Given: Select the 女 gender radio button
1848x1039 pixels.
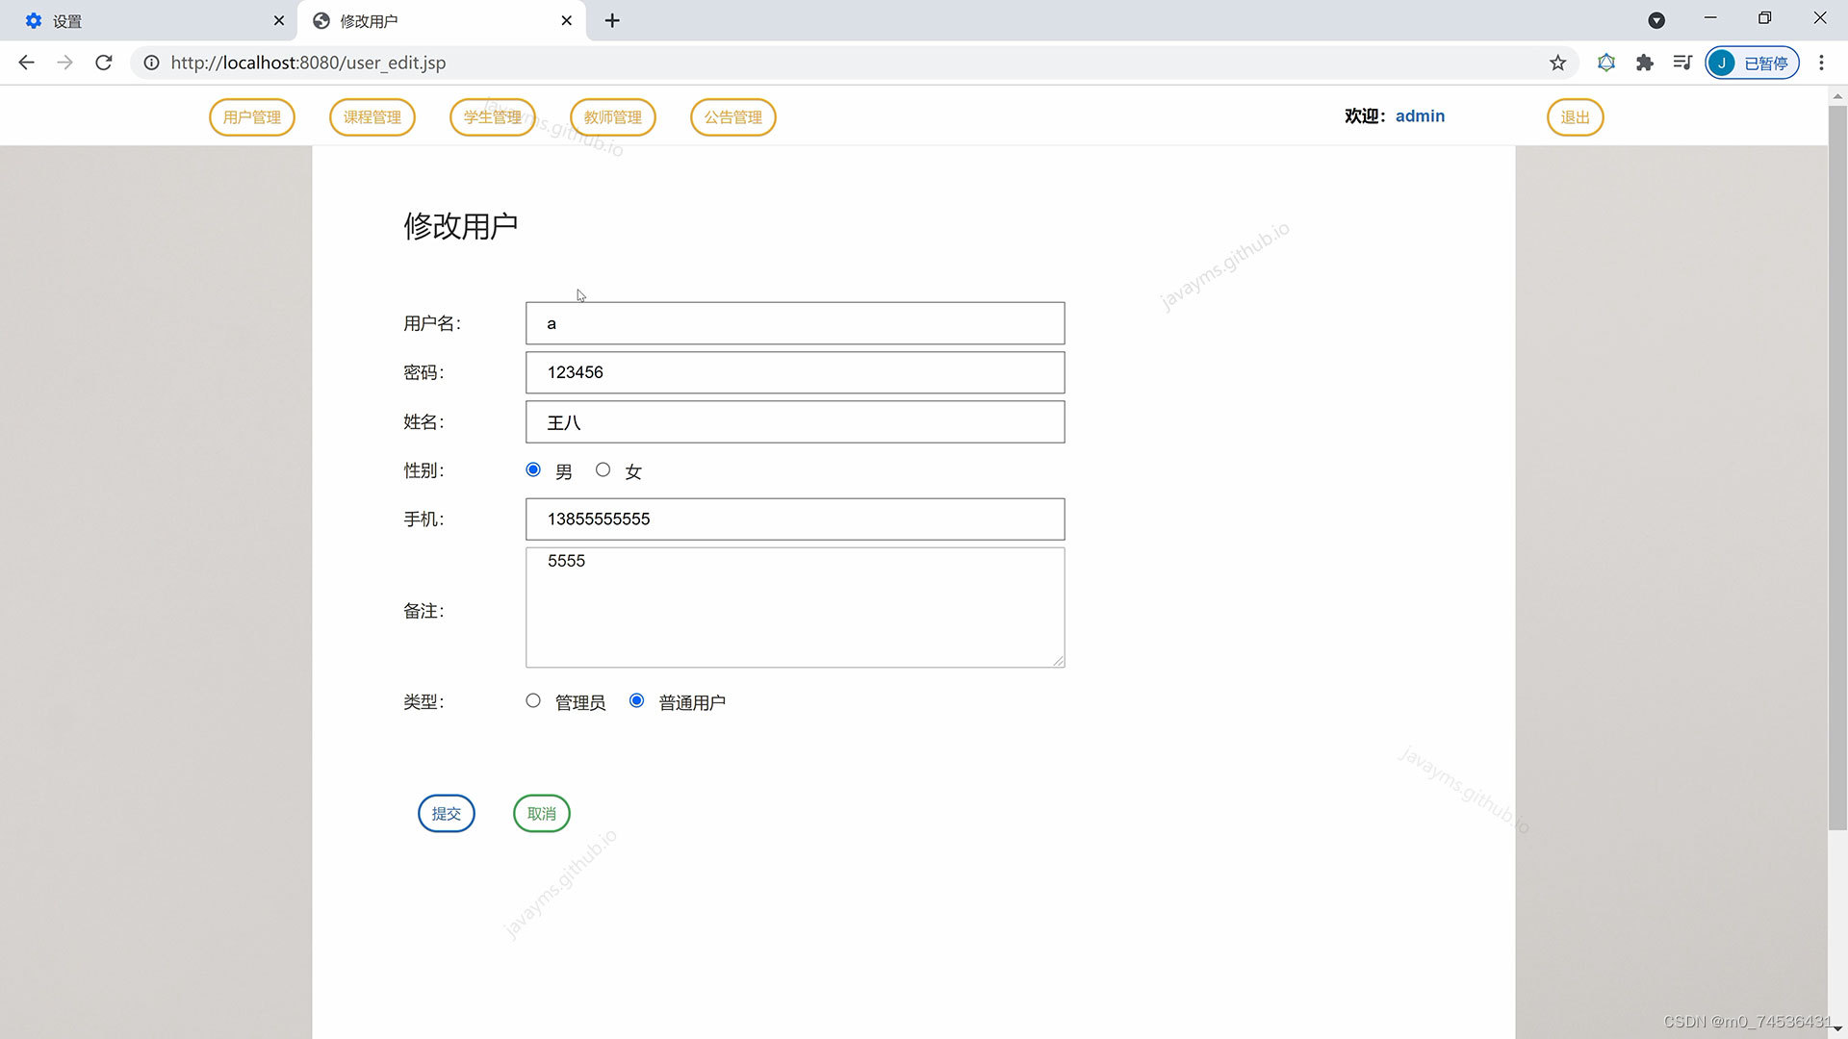Looking at the screenshot, I should (603, 469).
